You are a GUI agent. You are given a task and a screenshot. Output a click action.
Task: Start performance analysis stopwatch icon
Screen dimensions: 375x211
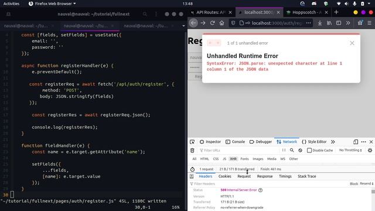click(193, 169)
